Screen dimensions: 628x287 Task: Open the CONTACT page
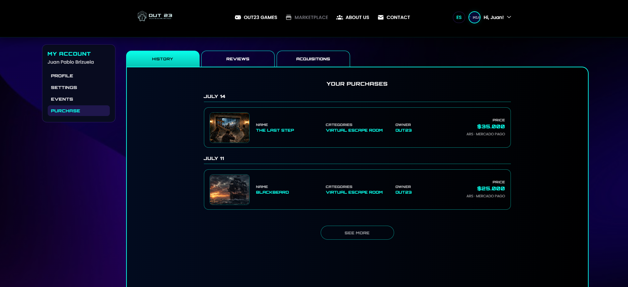[394, 17]
